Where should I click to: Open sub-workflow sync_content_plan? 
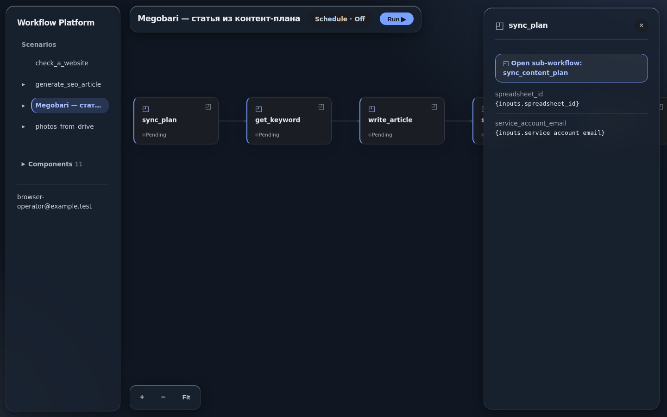(x=571, y=68)
